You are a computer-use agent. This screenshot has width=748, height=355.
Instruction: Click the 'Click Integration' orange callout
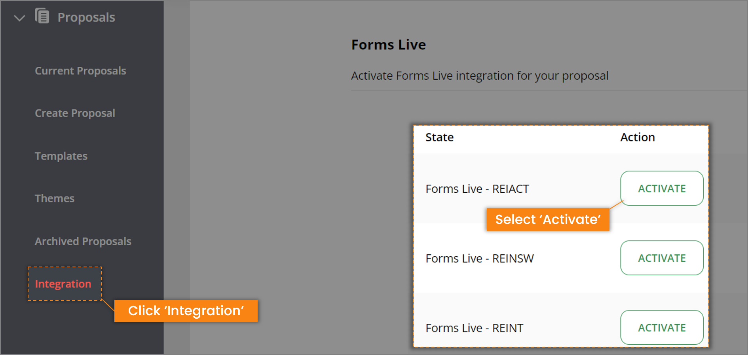click(186, 311)
